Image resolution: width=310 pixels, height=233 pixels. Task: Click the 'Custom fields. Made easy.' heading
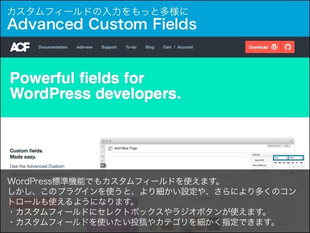(x=27, y=154)
